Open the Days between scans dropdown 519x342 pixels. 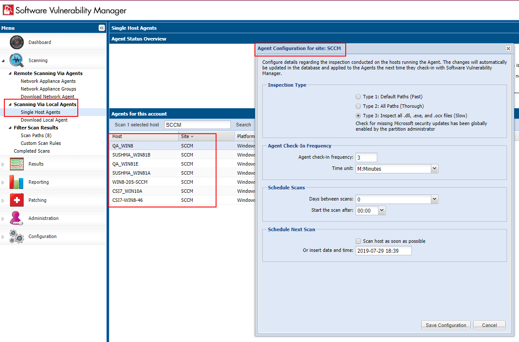coord(435,199)
